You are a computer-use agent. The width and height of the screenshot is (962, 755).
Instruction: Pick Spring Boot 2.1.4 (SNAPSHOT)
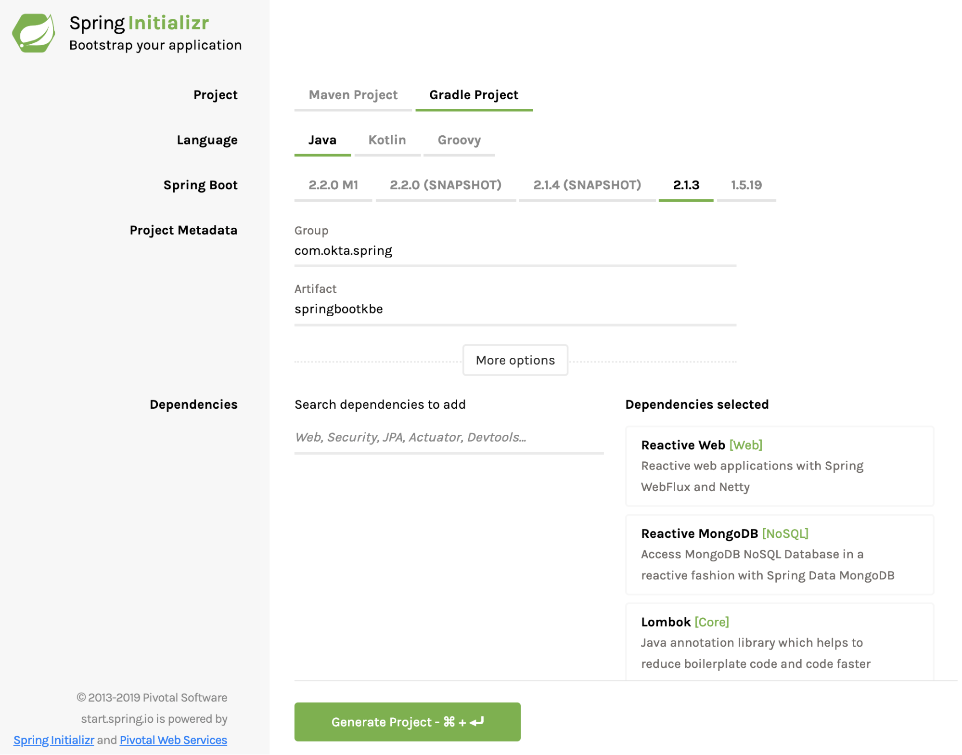[x=587, y=185]
